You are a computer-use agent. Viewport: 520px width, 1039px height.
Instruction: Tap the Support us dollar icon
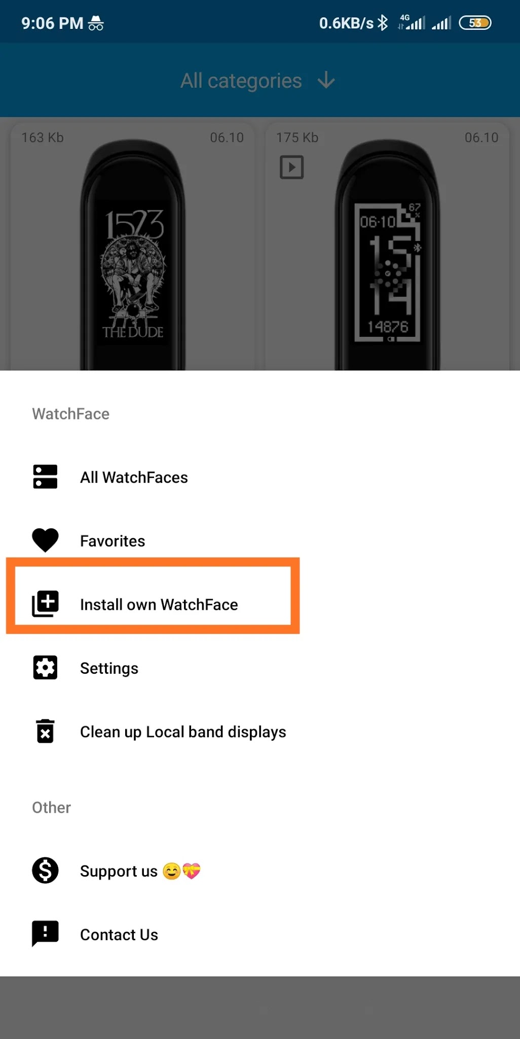(x=45, y=871)
